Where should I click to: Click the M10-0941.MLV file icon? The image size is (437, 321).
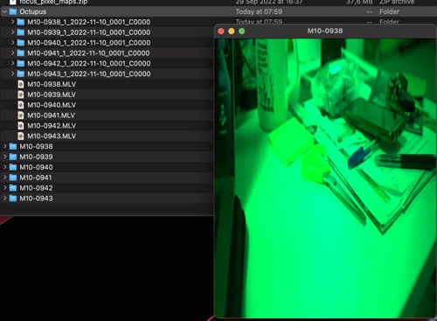(x=21, y=115)
